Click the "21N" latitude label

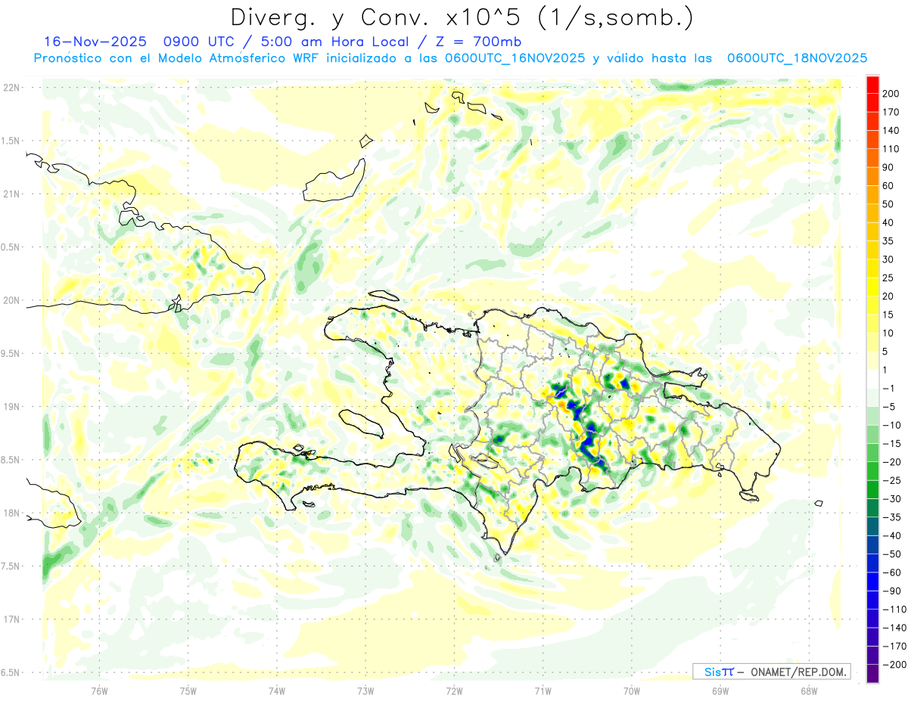point(11,194)
